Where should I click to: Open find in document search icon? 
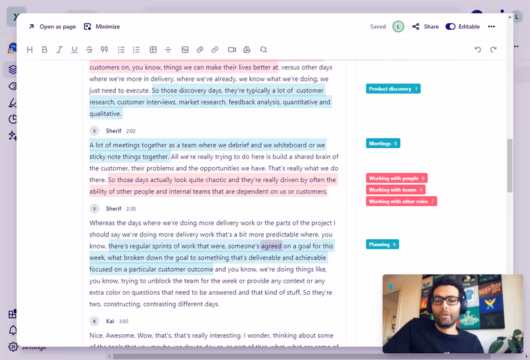(x=264, y=50)
